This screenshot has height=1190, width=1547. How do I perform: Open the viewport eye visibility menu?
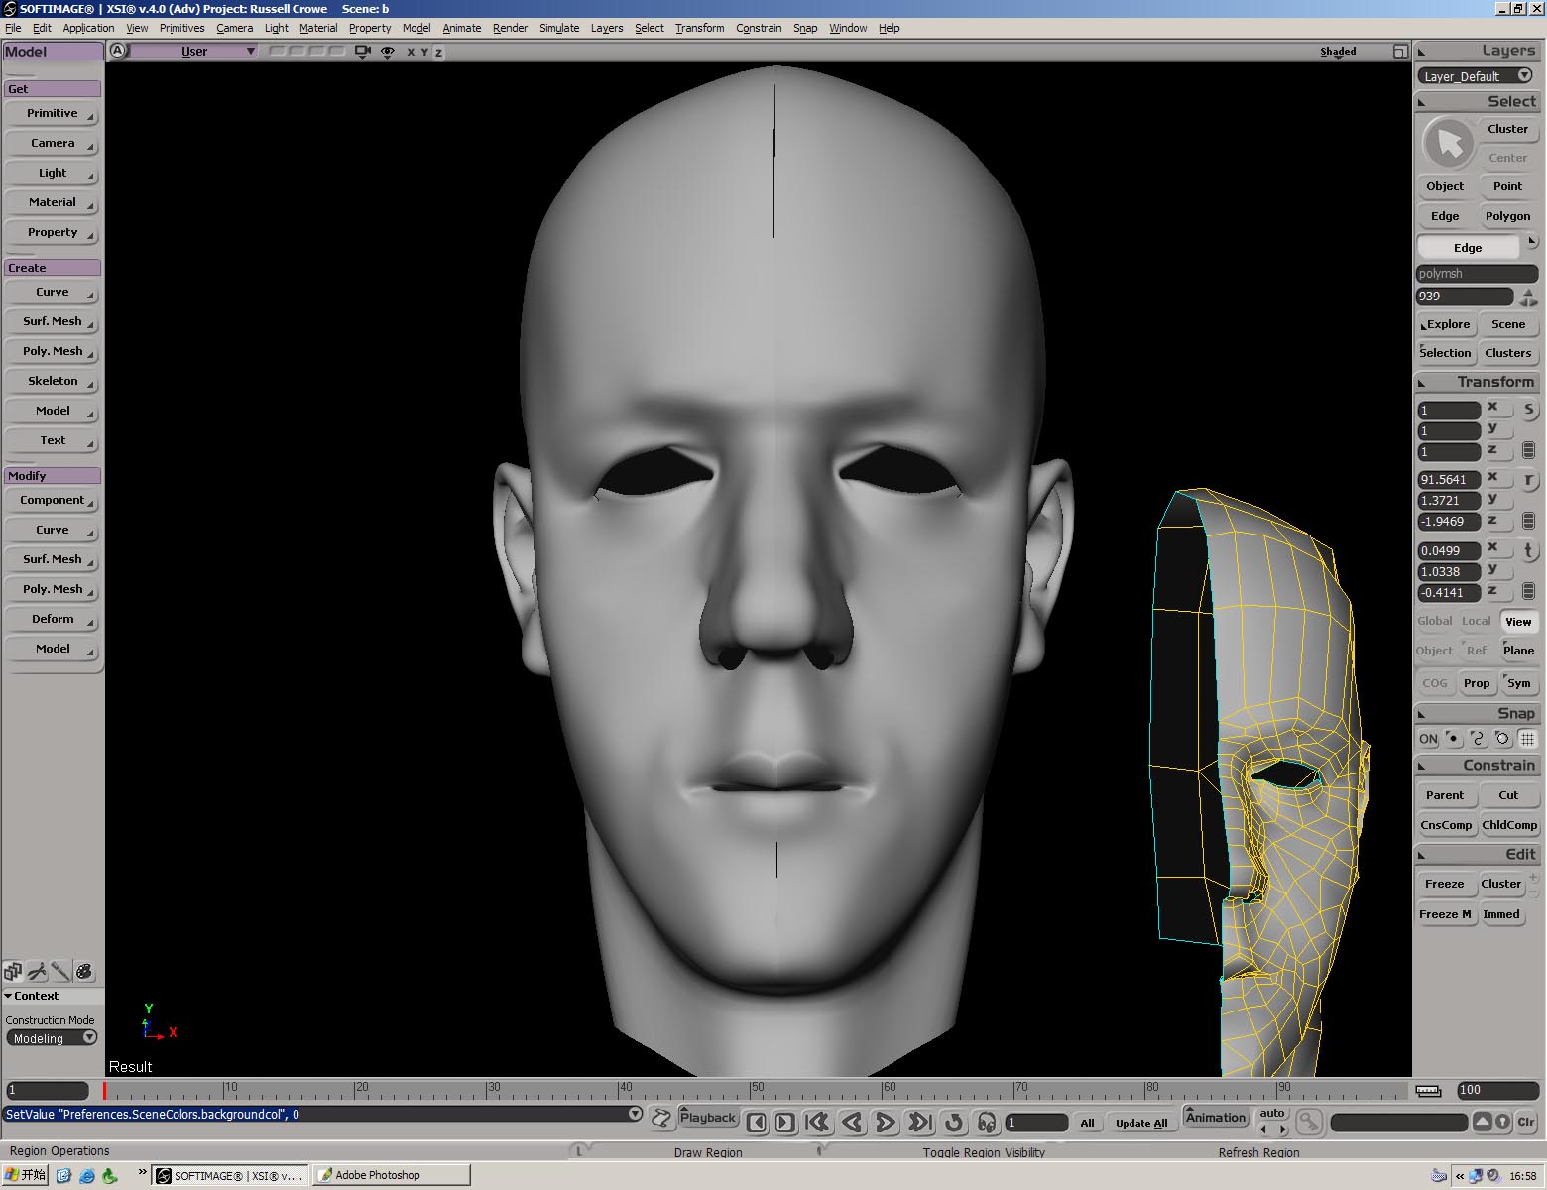click(388, 52)
